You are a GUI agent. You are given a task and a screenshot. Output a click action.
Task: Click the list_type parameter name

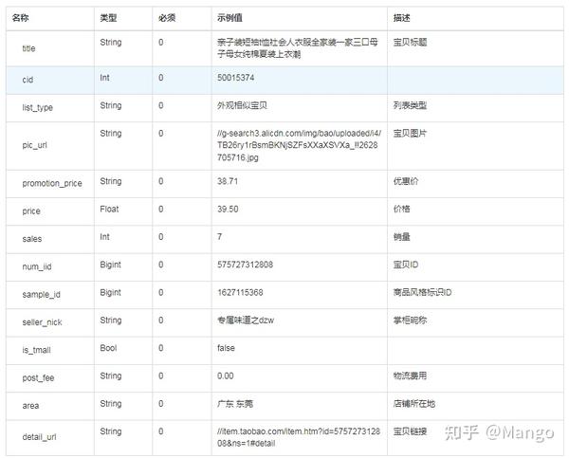37,108
